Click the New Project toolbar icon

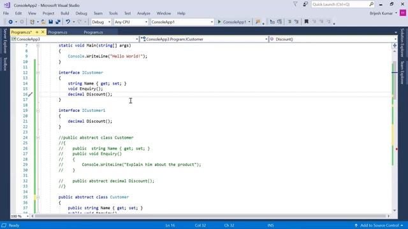point(33,22)
